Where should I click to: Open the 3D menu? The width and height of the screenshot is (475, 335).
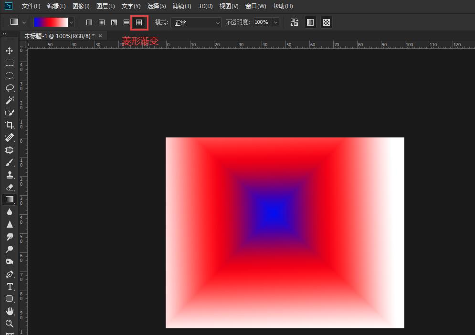(205, 6)
